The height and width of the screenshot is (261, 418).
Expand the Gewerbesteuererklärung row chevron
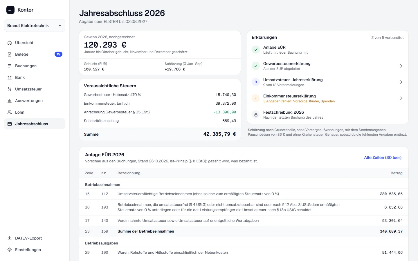(x=401, y=66)
